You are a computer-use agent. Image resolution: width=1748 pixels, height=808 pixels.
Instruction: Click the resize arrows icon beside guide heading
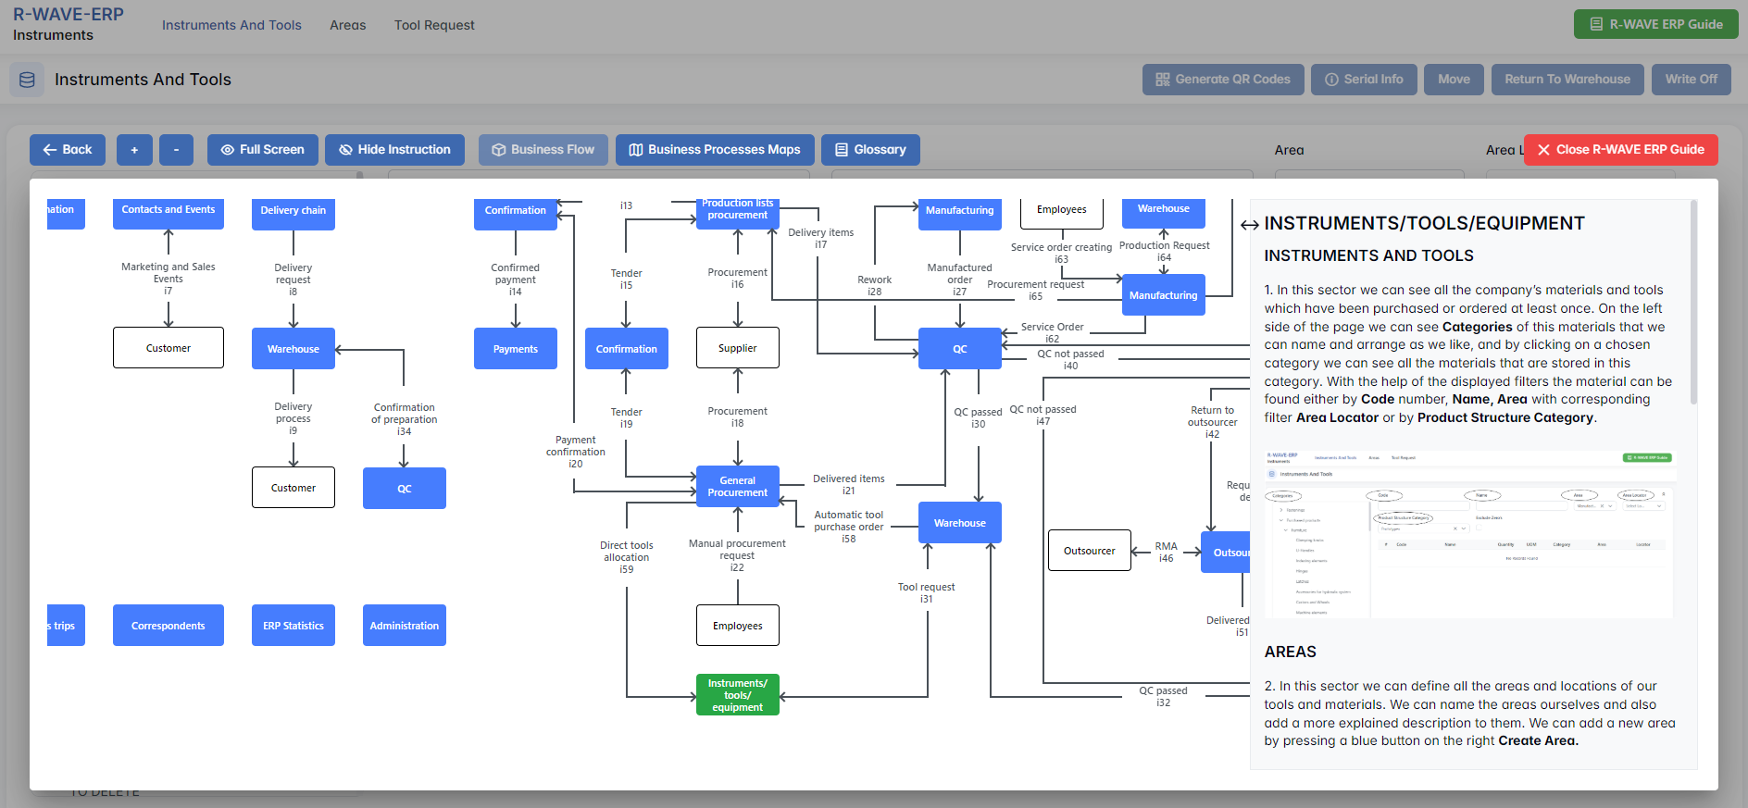[1249, 225]
